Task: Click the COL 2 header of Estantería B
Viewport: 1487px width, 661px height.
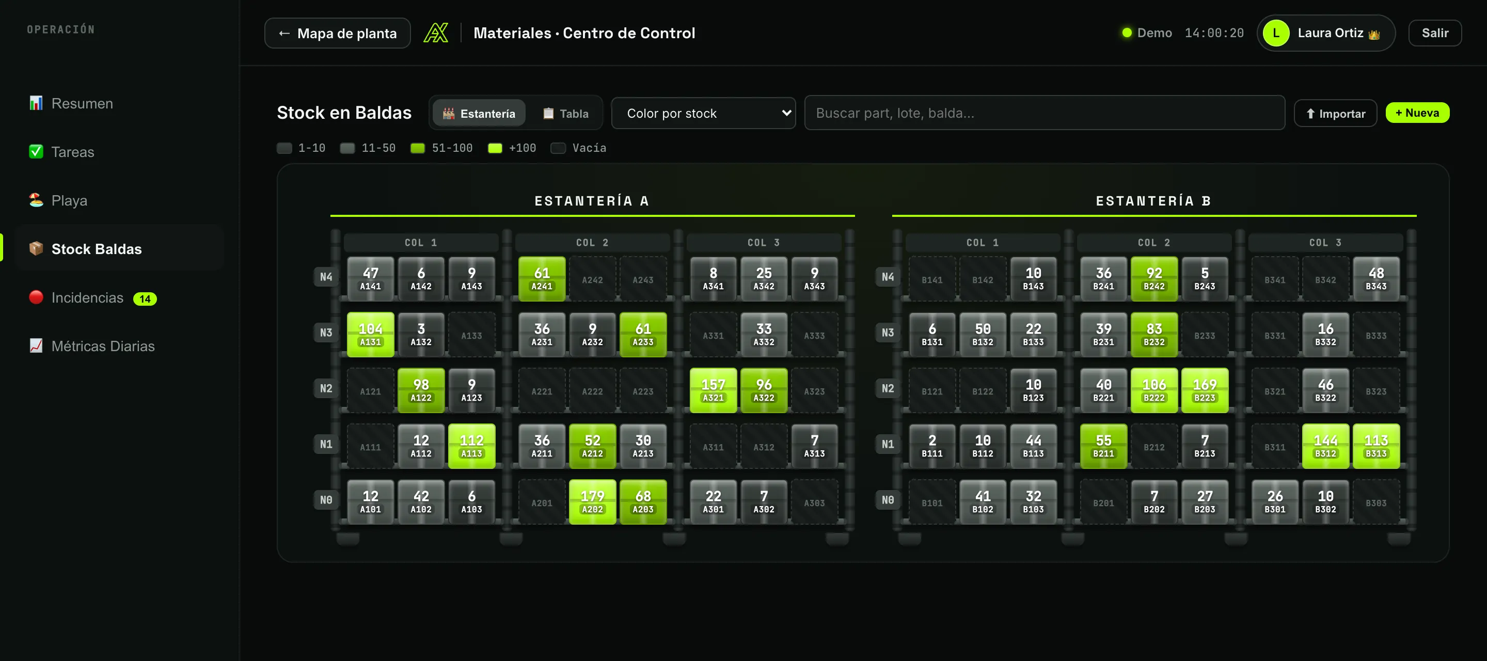Action: tap(1154, 243)
